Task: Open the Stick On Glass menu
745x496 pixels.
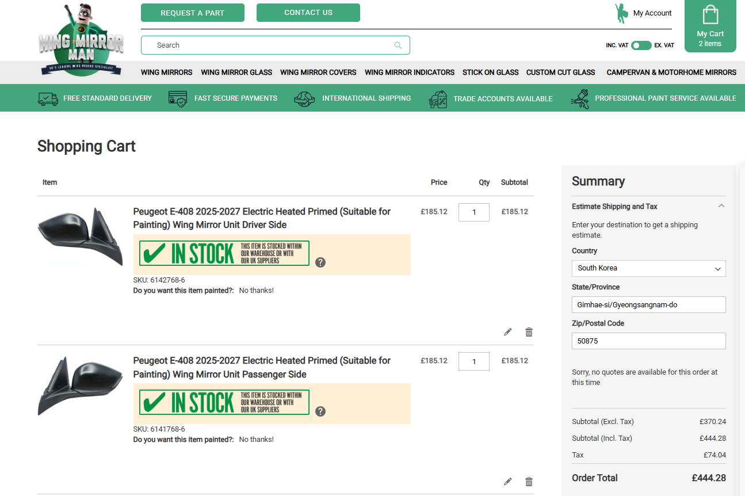Action: click(x=491, y=73)
